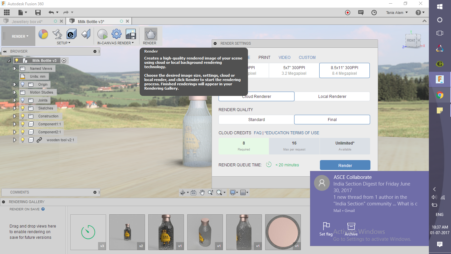The image size is (451, 254).
Task: Click the ViewCube FRONT face
Action: (411, 40)
